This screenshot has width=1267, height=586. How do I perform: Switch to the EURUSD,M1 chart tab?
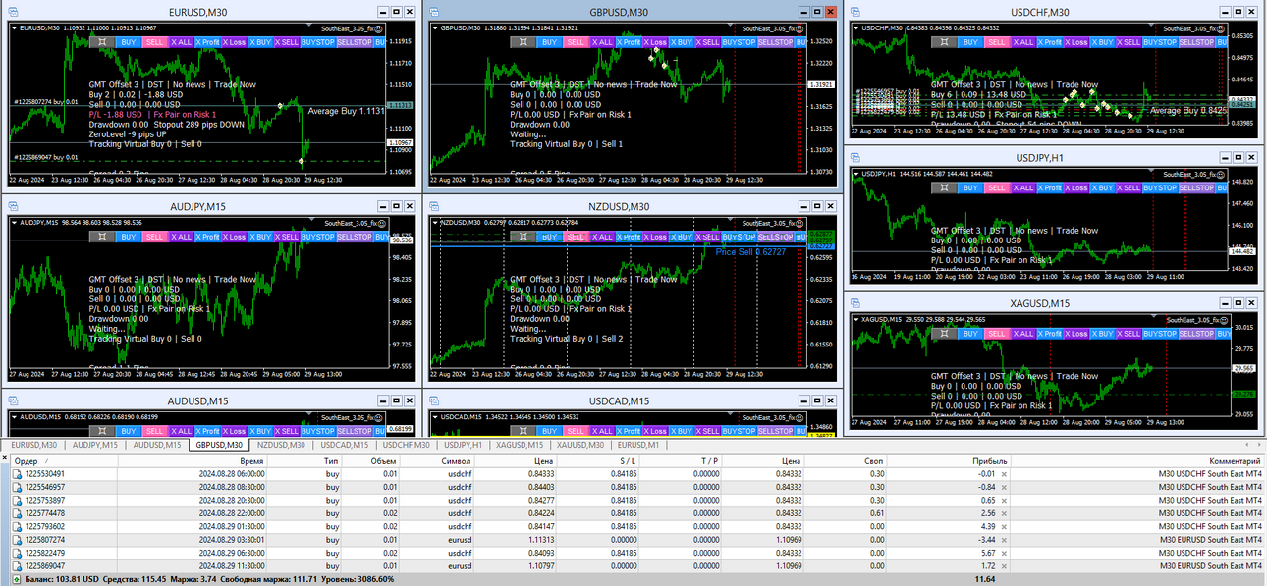tap(638, 446)
